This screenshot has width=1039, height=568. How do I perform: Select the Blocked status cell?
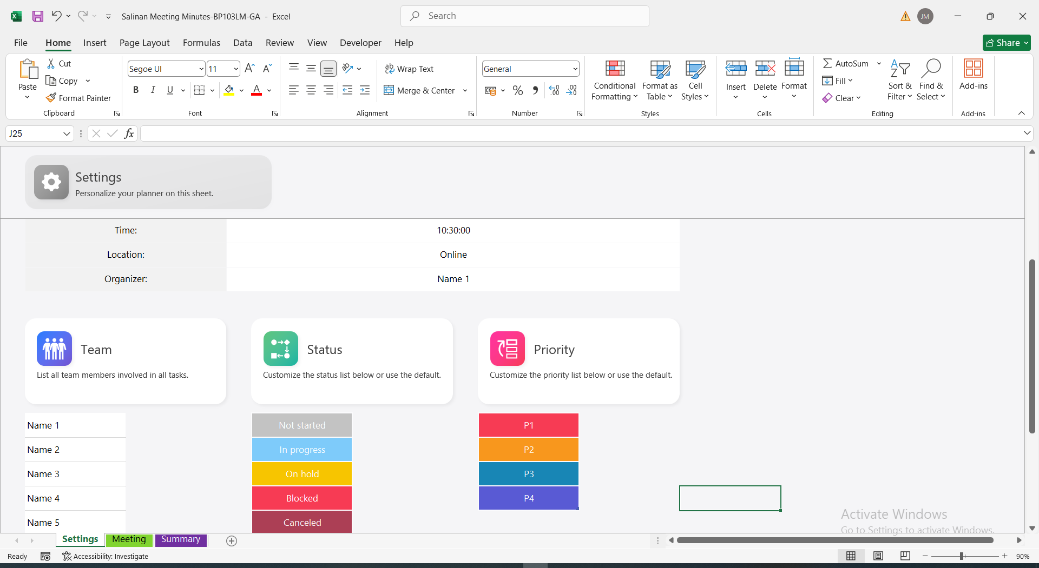tap(302, 498)
